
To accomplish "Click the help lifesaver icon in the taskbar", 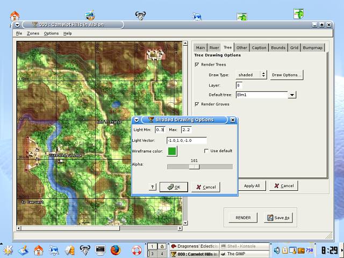I will tap(137, 250).
